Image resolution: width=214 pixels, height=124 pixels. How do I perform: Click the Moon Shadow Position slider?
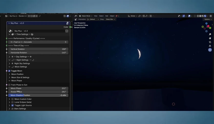[x=38, y=95]
